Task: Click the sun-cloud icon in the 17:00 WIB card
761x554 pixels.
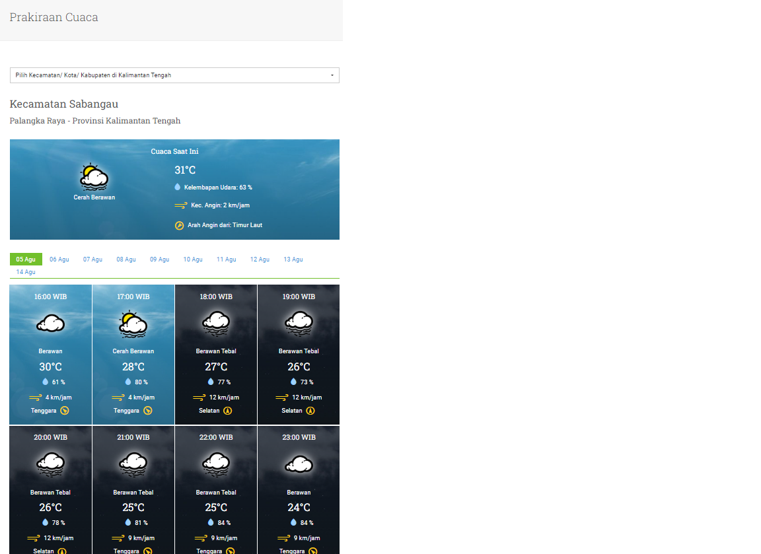Action: click(133, 324)
